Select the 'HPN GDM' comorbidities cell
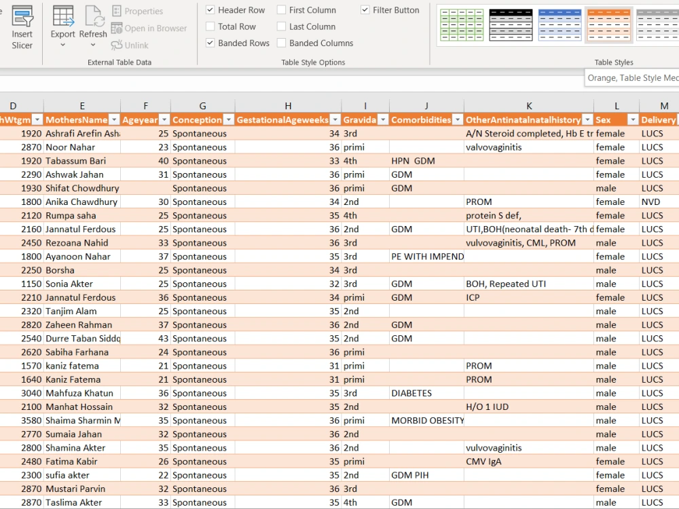The image size is (679, 509). 426,161
